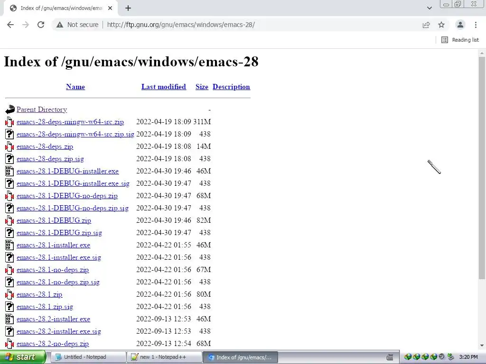Open the Chrome profile avatar

click(460, 25)
